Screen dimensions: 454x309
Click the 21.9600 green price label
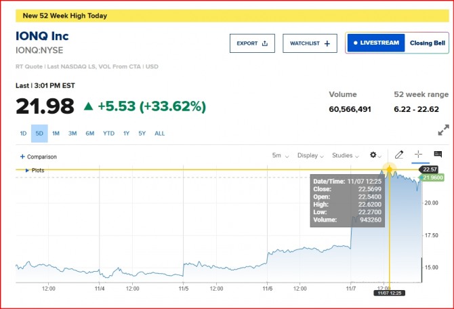(432, 178)
